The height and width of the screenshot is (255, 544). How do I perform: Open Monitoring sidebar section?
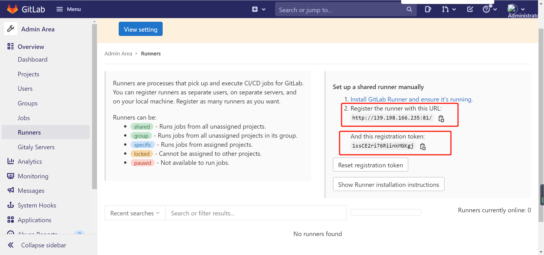pos(33,176)
